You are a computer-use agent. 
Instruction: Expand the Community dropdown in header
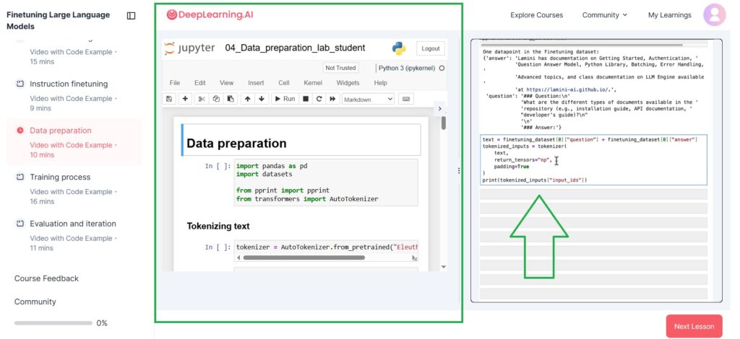pos(605,15)
